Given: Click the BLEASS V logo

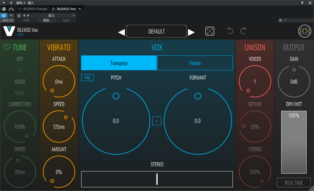Looking at the screenshot, I should pos(9,31).
